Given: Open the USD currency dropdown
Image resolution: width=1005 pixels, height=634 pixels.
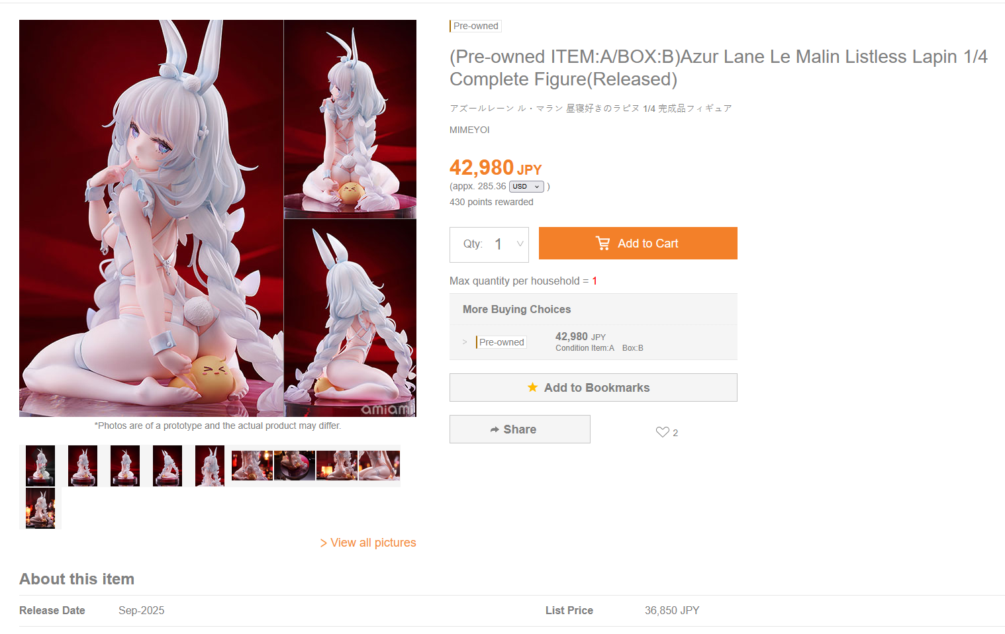Looking at the screenshot, I should point(526,187).
